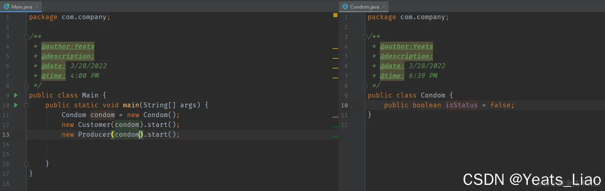Run main method using line 10 gutter arrow
The height and width of the screenshot is (191, 605).
(16, 105)
